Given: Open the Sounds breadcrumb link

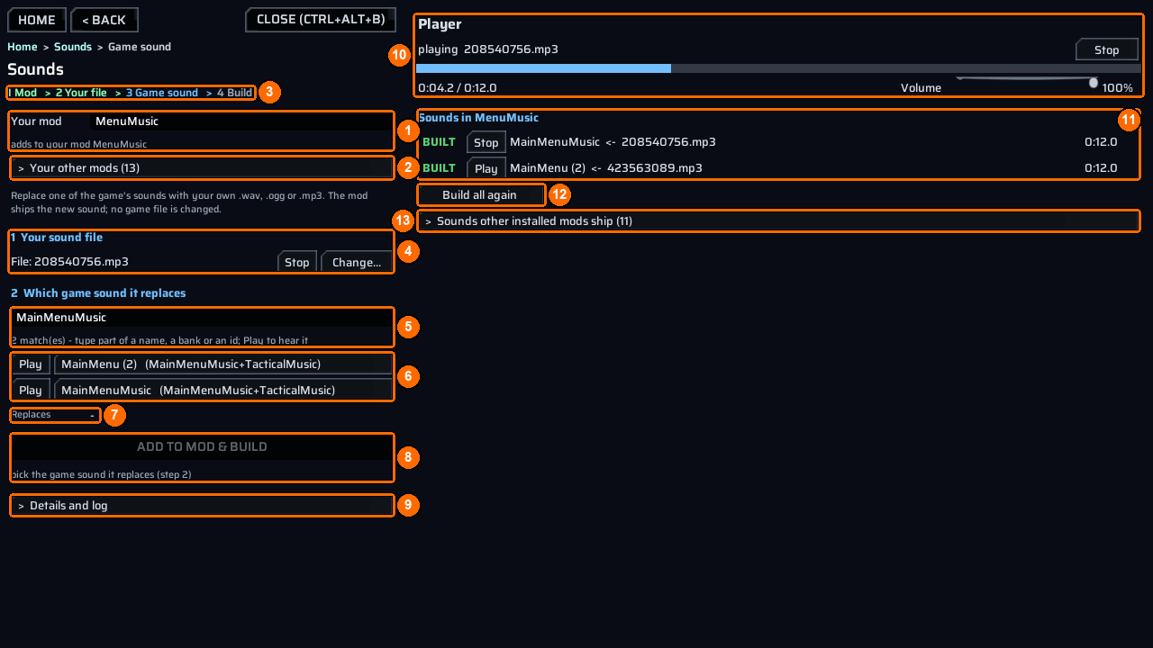Looking at the screenshot, I should pyautogui.click(x=73, y=47).
